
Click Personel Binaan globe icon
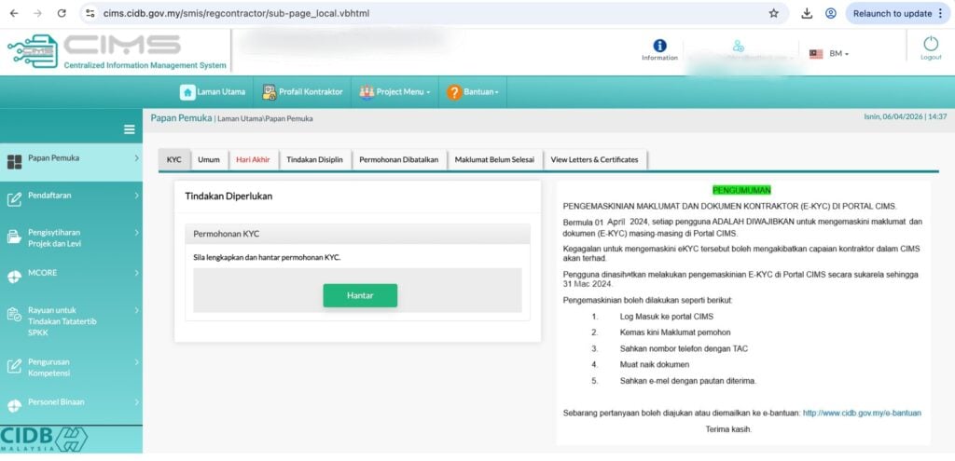(x=14, y=406)
